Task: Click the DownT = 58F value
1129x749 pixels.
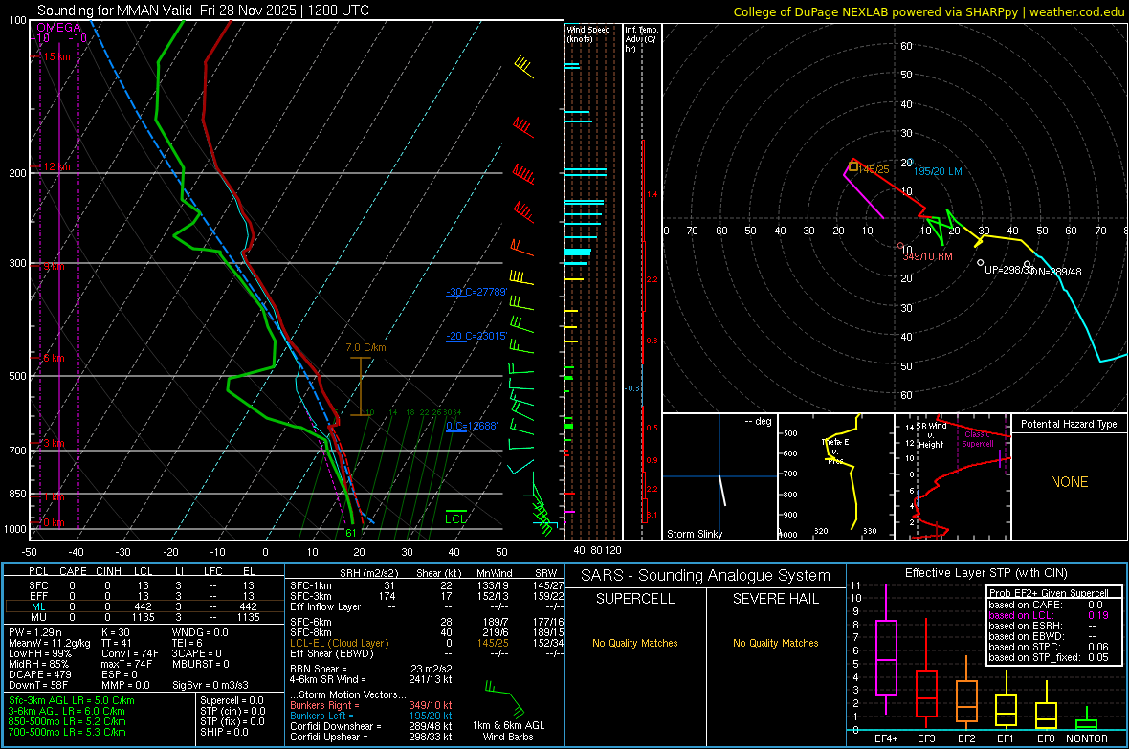Action: tap(38, 686)
